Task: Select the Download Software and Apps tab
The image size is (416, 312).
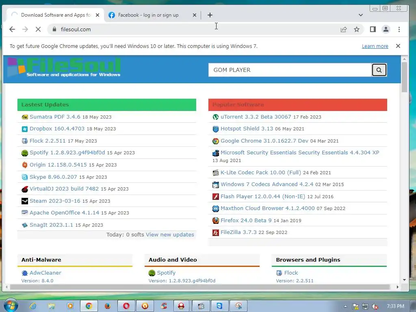Action: pyautogui.click(x=54, y=15)
